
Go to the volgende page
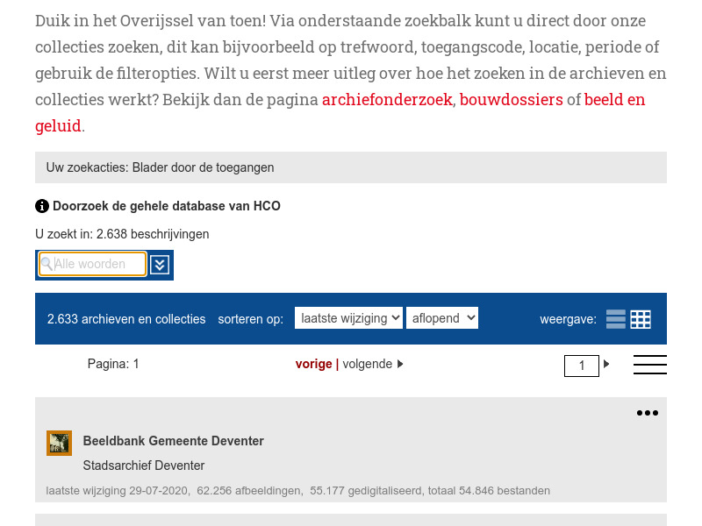point(367,364)
